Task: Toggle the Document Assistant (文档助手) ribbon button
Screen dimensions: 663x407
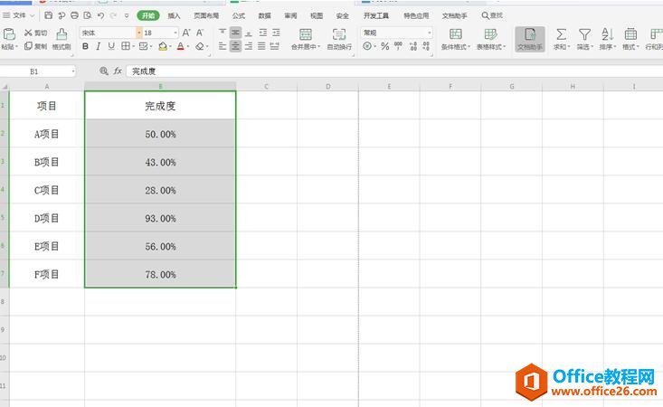Action: pos(530,39)
